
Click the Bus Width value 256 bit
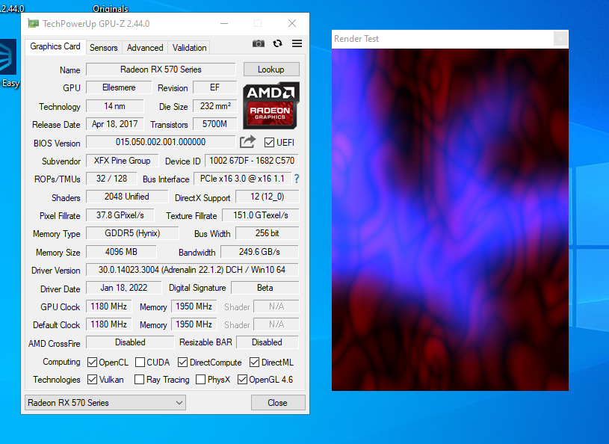pos(268,233)
